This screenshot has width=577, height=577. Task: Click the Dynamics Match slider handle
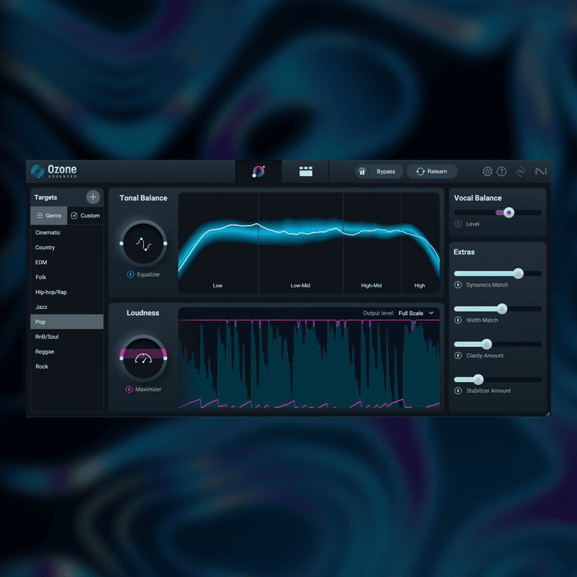(518, 273)
